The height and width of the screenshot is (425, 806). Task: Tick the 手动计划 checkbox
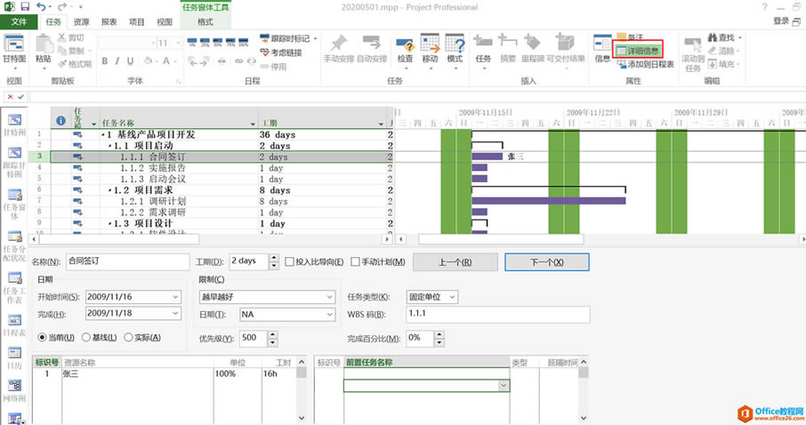click(x=356, y=262)
